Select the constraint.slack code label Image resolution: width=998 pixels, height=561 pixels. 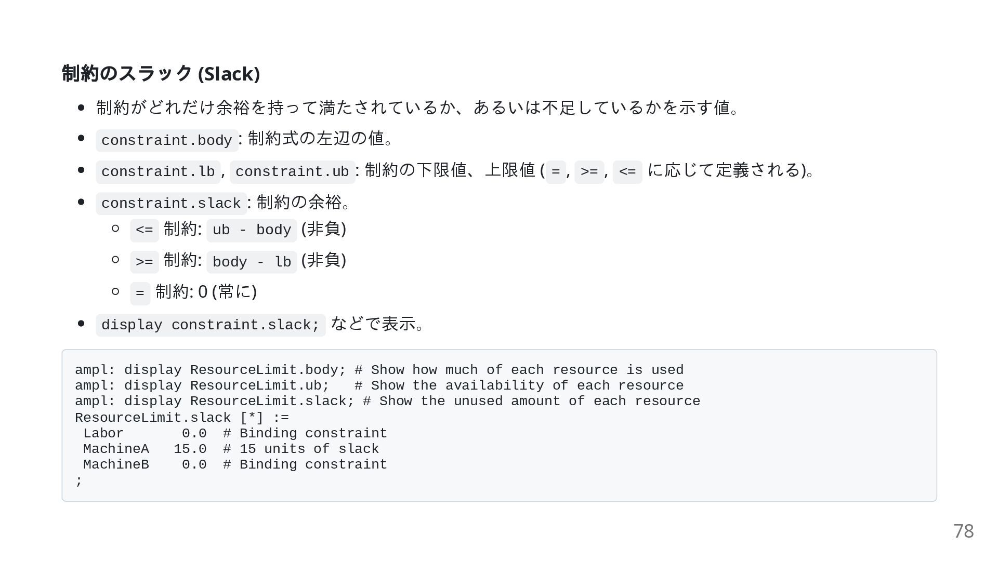click(x=171, y=204)
